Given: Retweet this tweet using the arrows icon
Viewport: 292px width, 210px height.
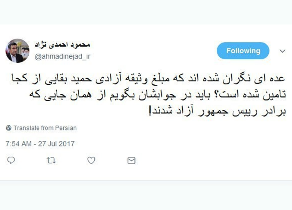Looking at the screenshot, I should coord(51,160).
